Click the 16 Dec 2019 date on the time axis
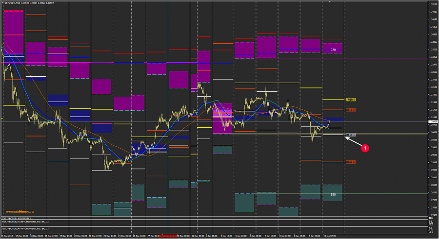The width and height of the screenshot is (439, 239). click(x=7, y=236)
